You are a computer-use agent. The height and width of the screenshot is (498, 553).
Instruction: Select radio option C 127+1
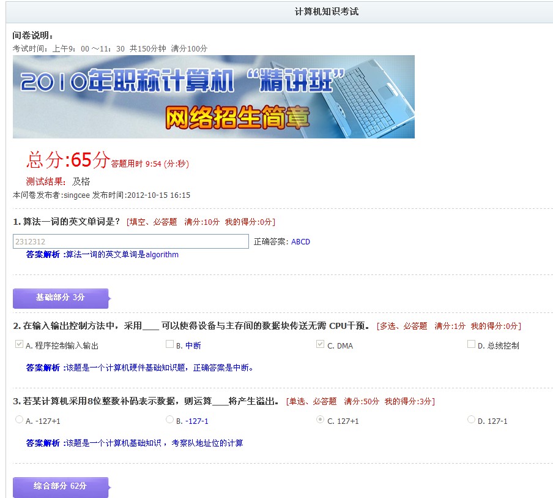click(320, 419)
